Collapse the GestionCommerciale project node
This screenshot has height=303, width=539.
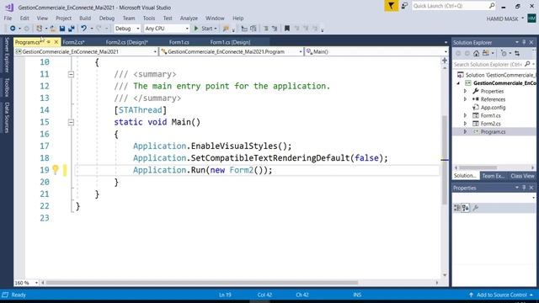458,83
